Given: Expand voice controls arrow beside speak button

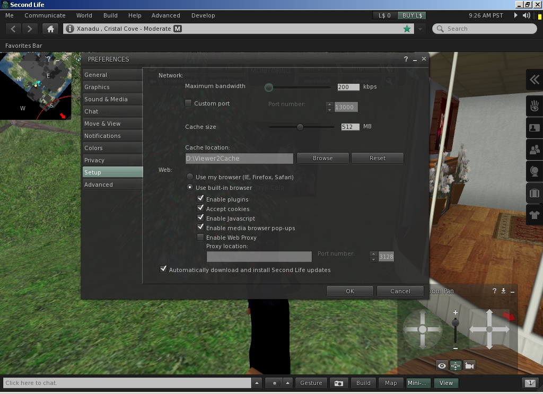Looking at the screenshot, I should (x=288, y=383).
